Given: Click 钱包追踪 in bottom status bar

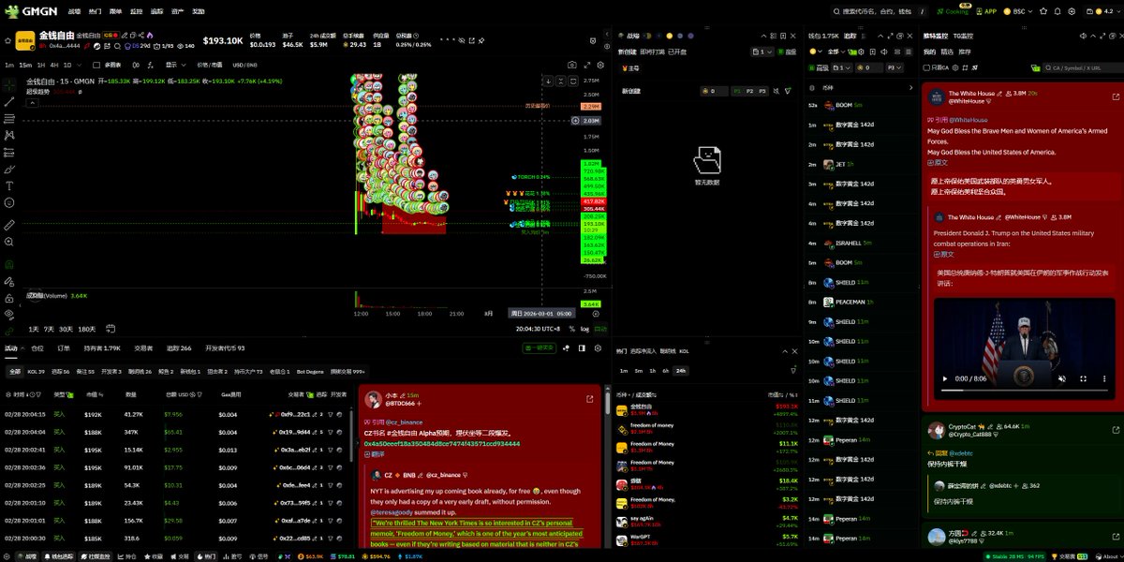Looking at the screenshot, I should [x=59, y=556].
